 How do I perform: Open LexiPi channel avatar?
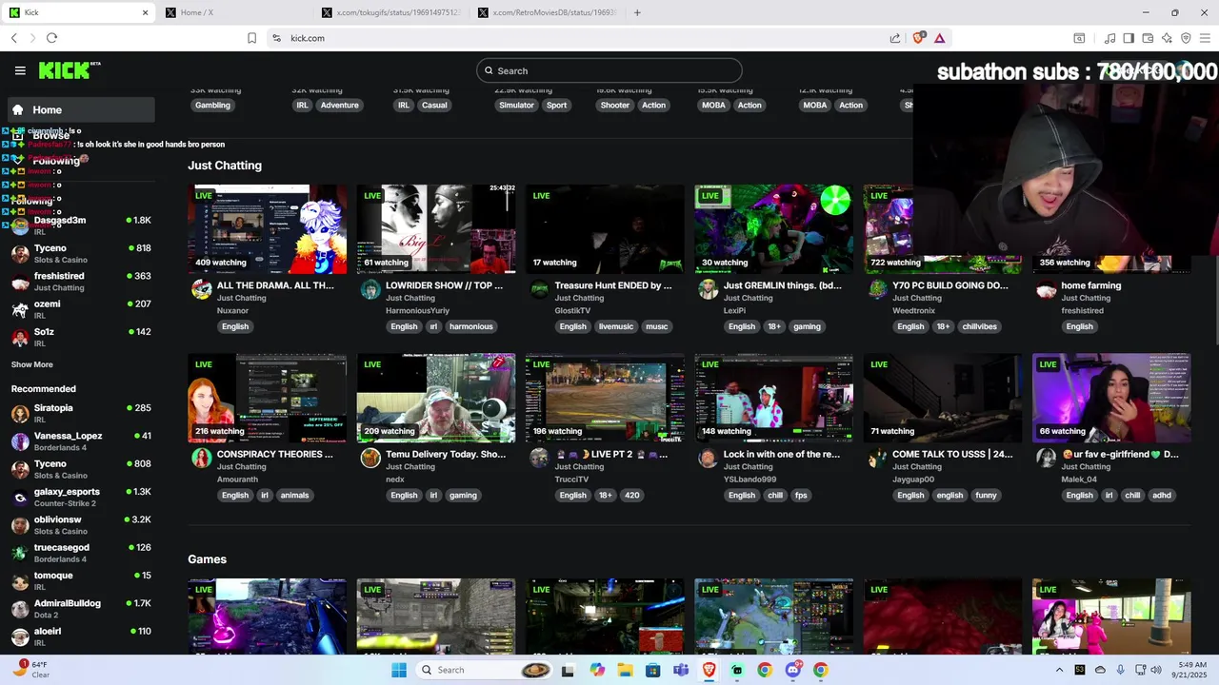pyautogui.click(x=708, y=289)
